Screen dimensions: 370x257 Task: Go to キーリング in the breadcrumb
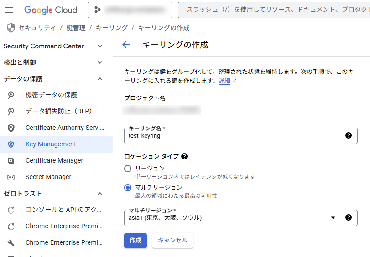(x=112, y=28)
